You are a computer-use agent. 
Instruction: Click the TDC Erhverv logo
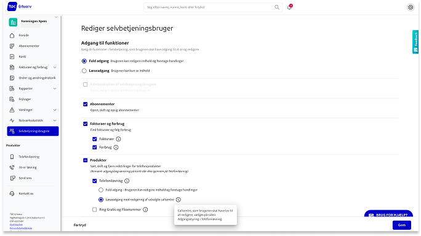pos(19,6)
